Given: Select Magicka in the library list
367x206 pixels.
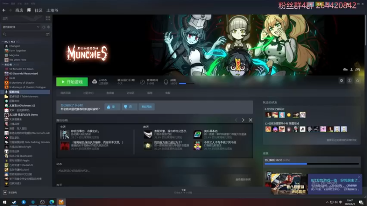Looking at the screenshot, I should 14,55.
